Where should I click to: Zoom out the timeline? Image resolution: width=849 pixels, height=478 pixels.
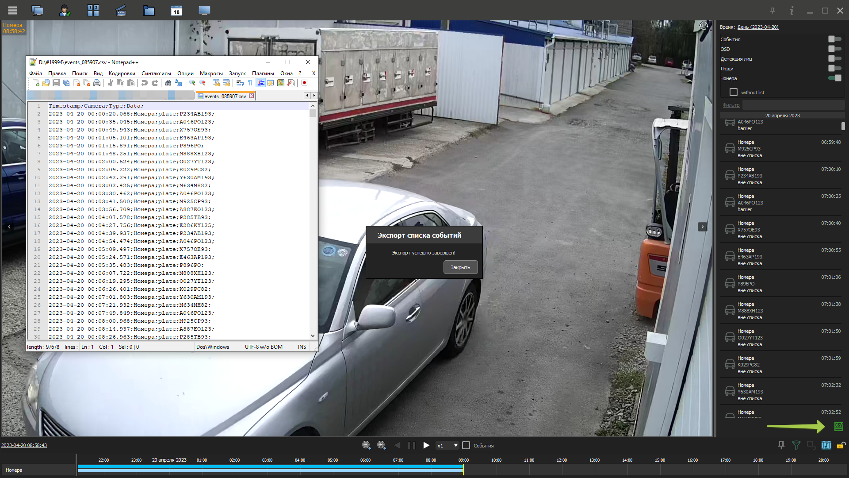366,445
